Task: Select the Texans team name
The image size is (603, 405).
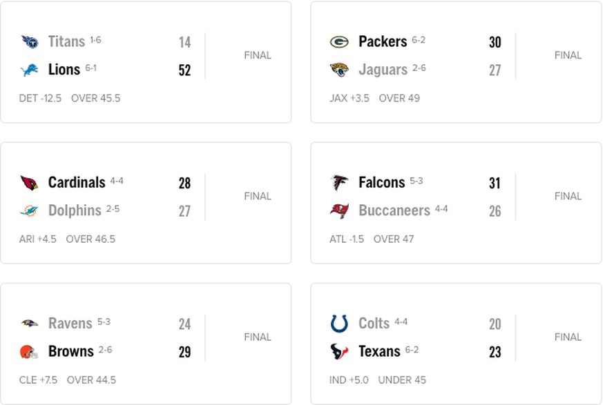Action: tap(379, 352)
